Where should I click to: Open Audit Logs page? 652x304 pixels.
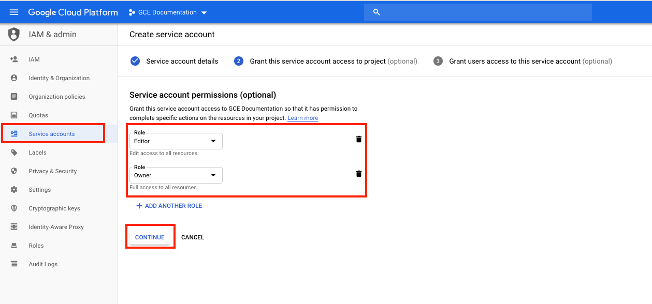coord(43,264)
